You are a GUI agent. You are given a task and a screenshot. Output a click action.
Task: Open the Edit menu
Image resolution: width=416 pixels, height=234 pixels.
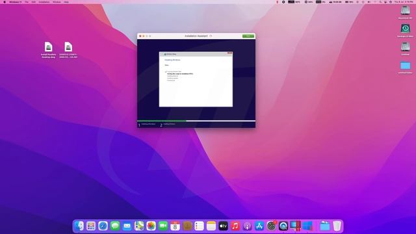[x=33, y=2]
